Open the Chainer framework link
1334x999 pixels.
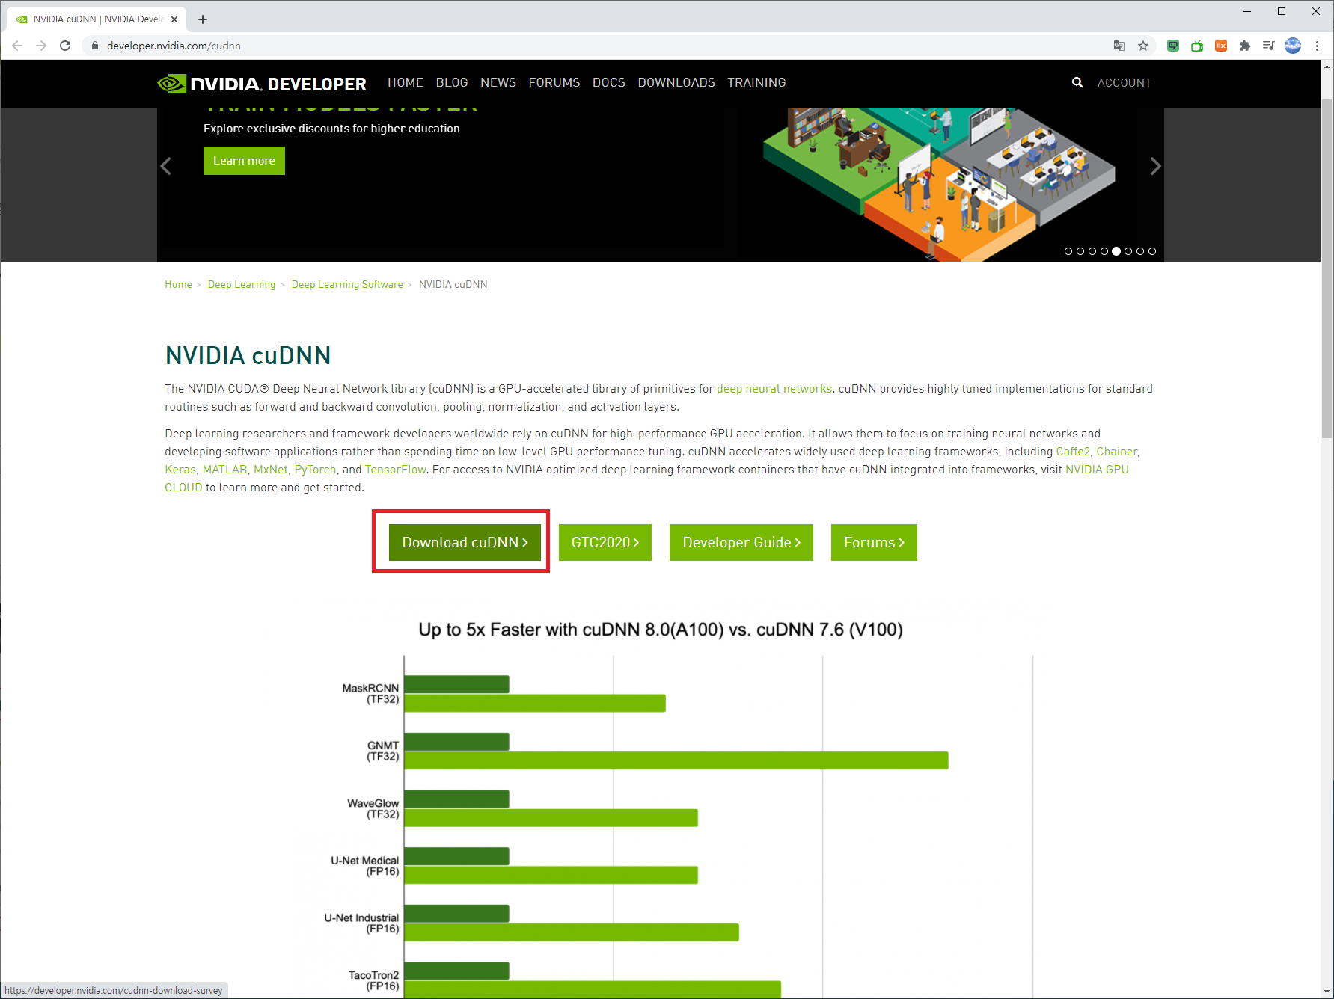tap(1117, 452)
